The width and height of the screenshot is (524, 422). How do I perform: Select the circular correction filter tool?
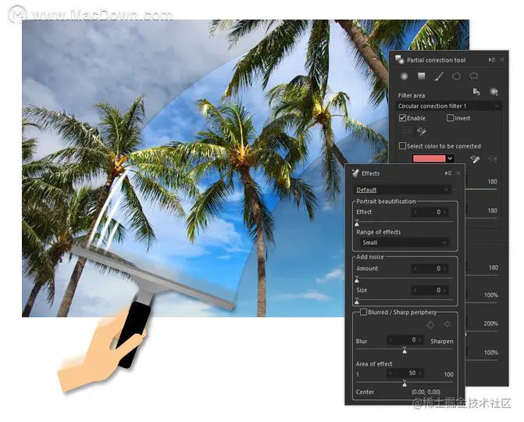[405, 77]
